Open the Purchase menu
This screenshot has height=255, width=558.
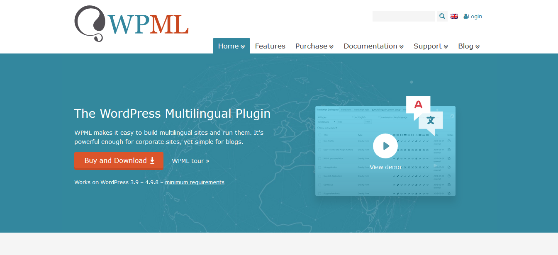[x=314, y=46]
